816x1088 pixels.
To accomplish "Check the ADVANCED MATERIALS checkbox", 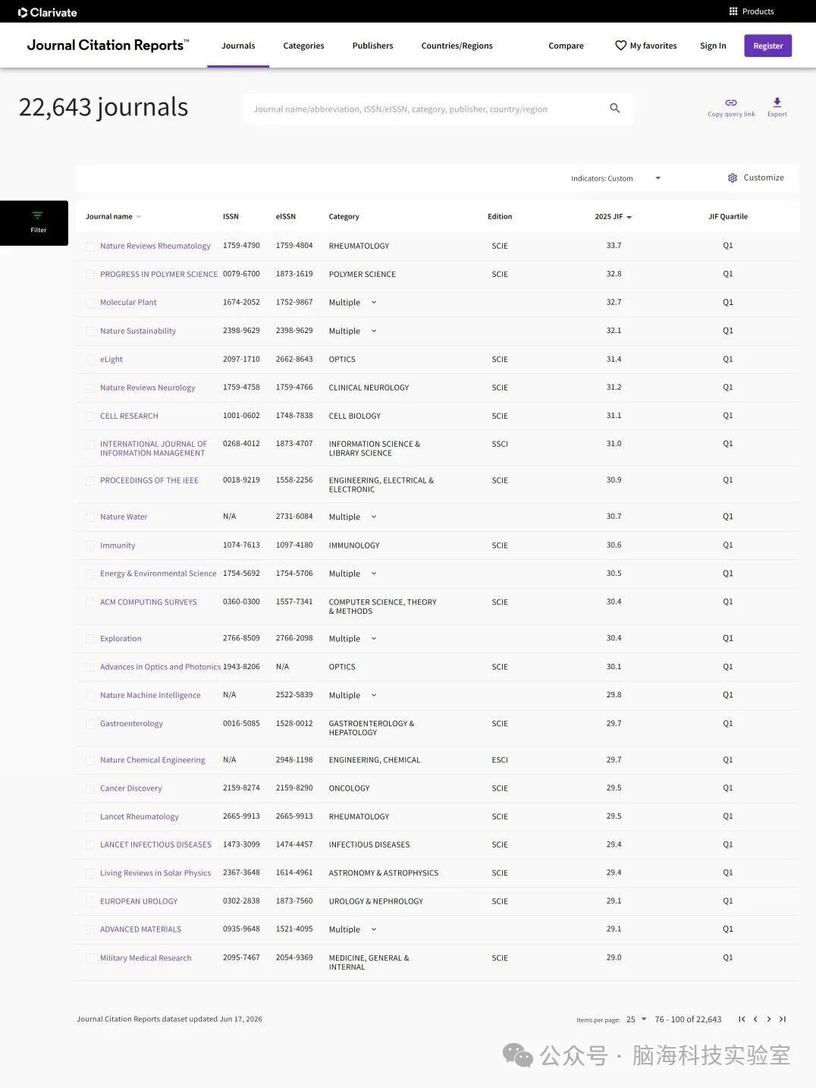I will tap(90, 929).
